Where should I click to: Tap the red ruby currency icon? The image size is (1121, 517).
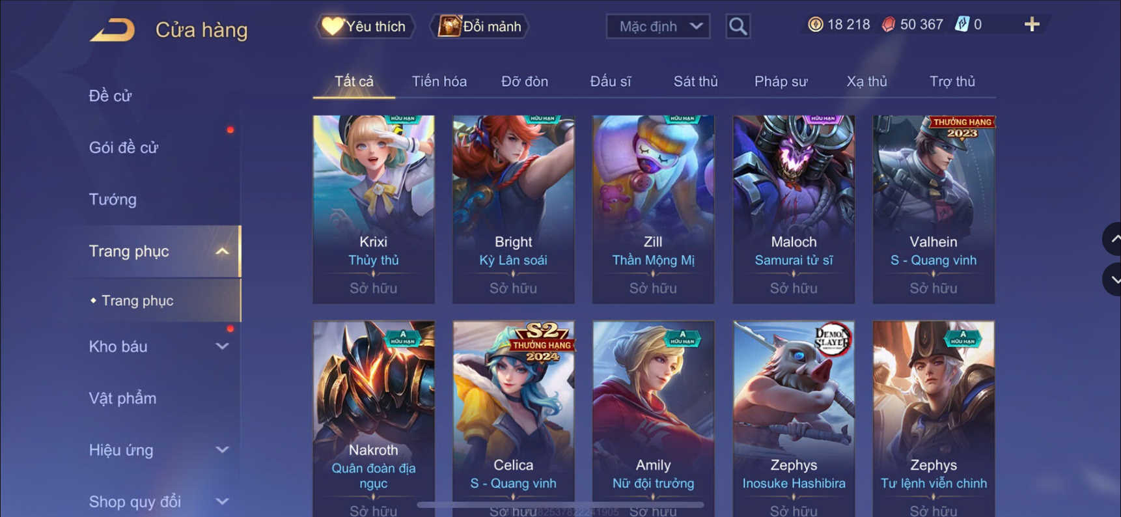[888, 25]
